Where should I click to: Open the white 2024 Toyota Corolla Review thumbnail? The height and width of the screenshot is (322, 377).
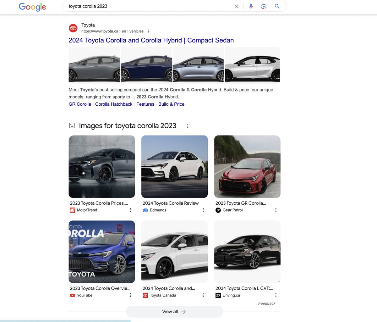(174, 166)
